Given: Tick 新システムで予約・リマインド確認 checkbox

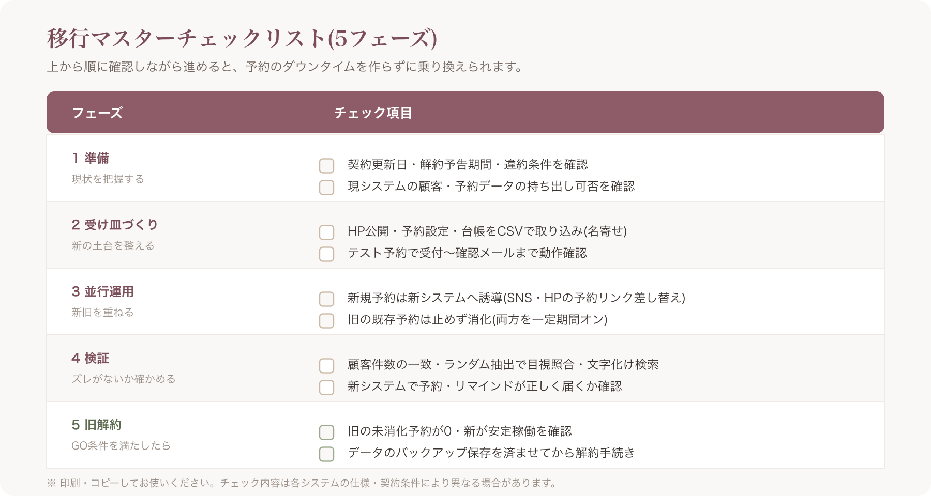Looking at the screenshot, I should pyautogui.click(x=326, y=387).
